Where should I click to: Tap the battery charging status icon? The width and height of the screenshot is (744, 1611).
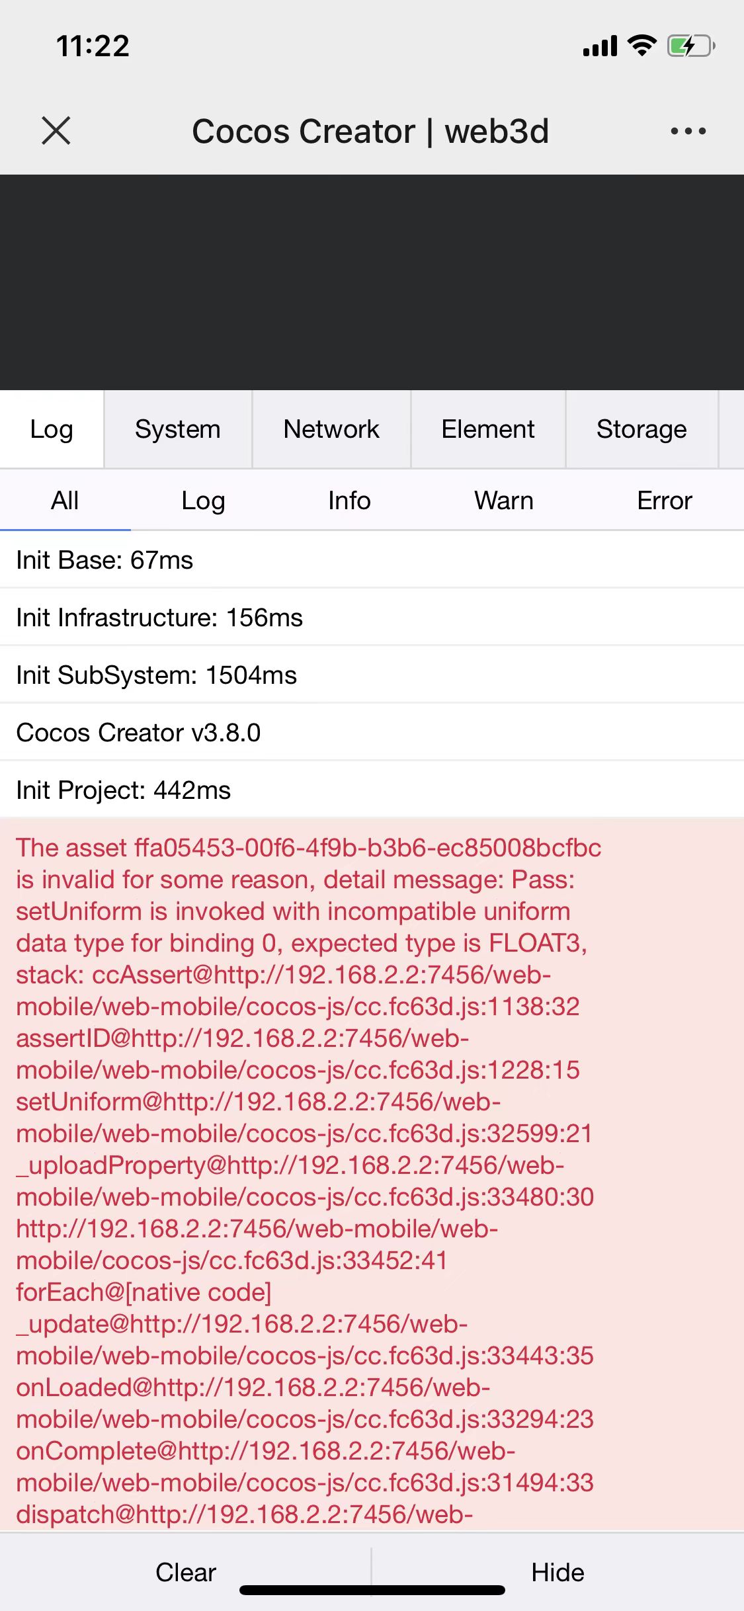[690, 46]
